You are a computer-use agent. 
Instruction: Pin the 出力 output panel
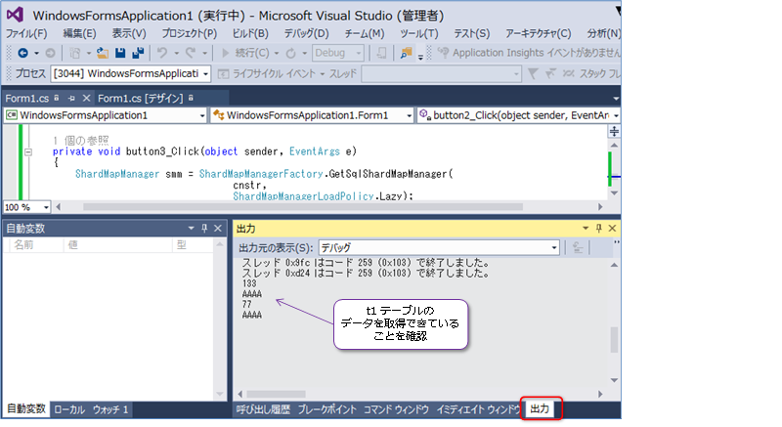coord(598,229)
